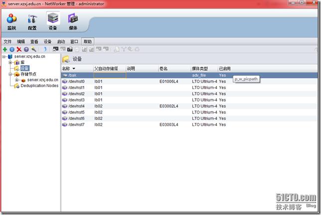Image resolution: width=321 pixels, height=215 pixels.
Task: Click the blue curved-arrow refresh icon
Action: [44, 49]
